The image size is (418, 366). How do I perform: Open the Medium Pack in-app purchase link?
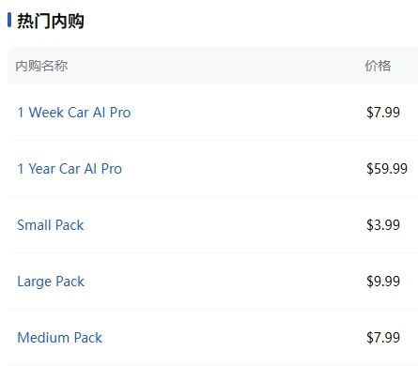pyautogui.click(x=60, y=338)
